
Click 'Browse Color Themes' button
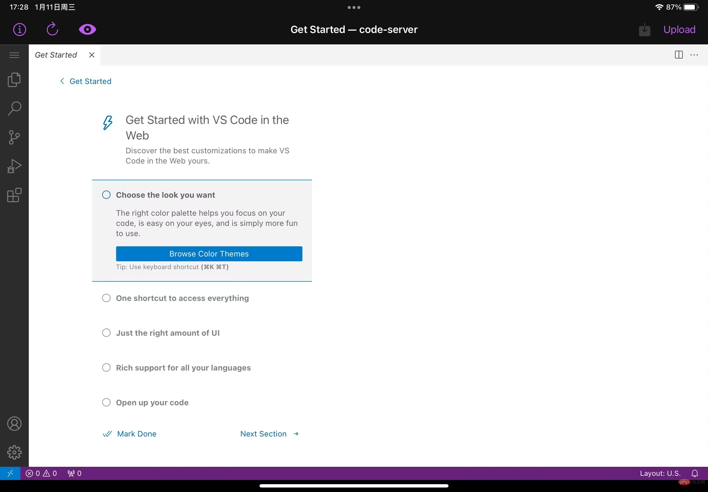(209, 254)
